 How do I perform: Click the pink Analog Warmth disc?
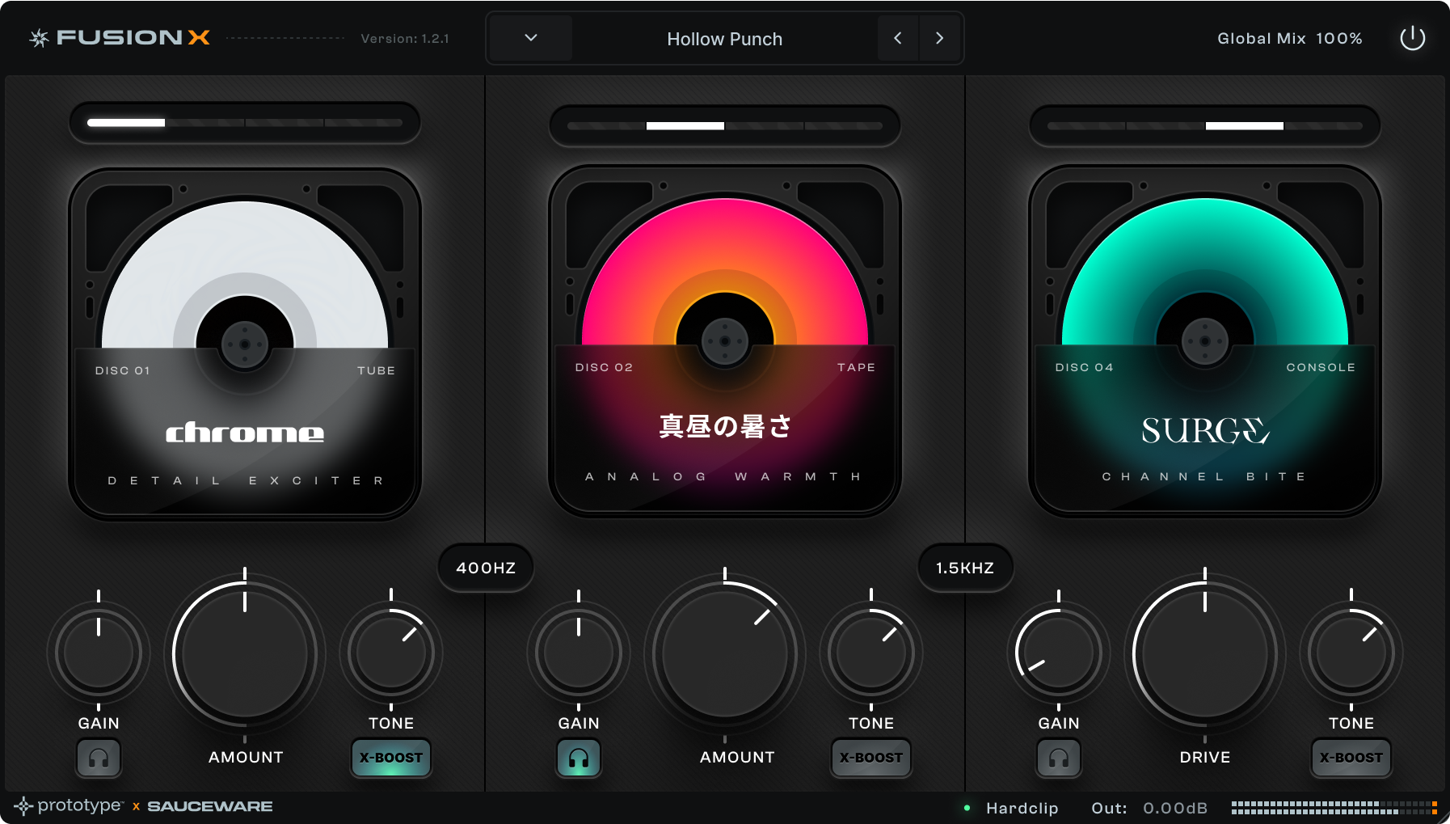pos(725,267)
